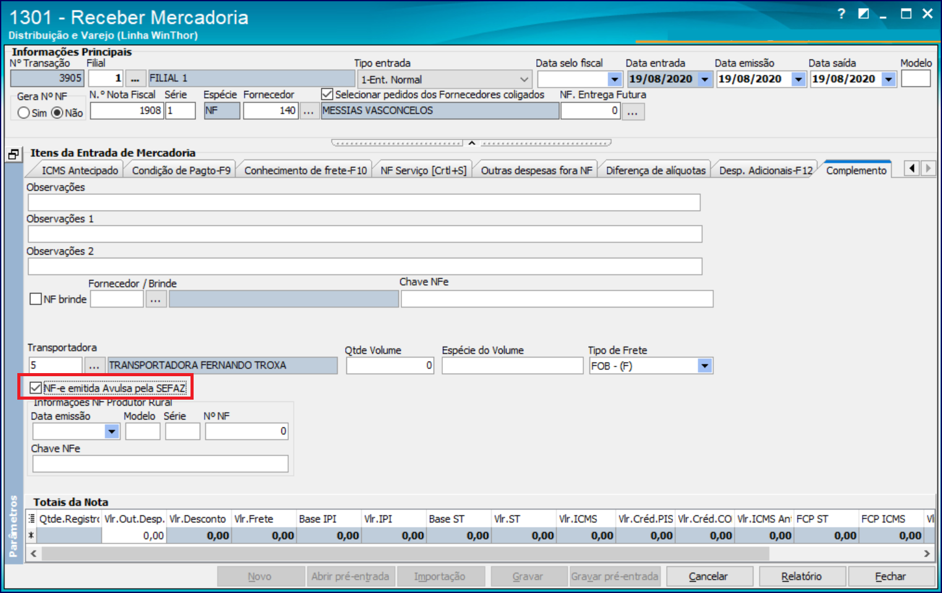The width and height of the screenshot is (942, 593).
Task: Toggle Selecionar pedidos dos Fornecedores coligados
Action: pyautogui.click(x=327, y=95)
